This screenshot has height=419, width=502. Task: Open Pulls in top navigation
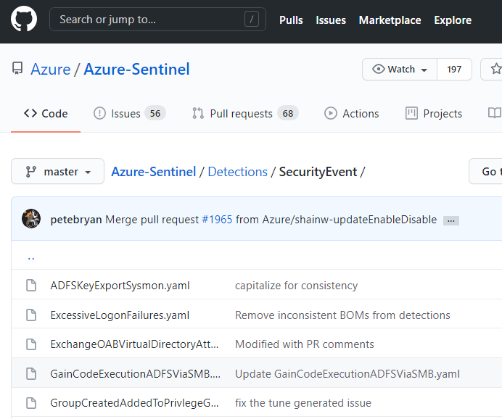click(x=291, y=20)
